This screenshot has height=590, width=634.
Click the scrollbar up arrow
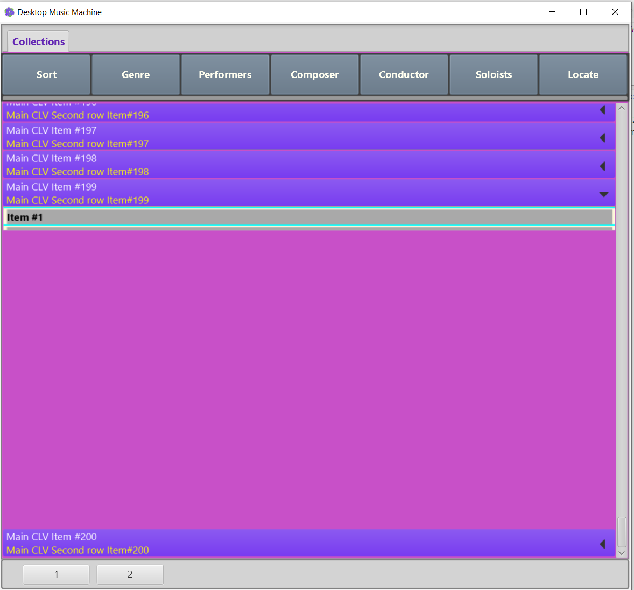click(622, 108)
